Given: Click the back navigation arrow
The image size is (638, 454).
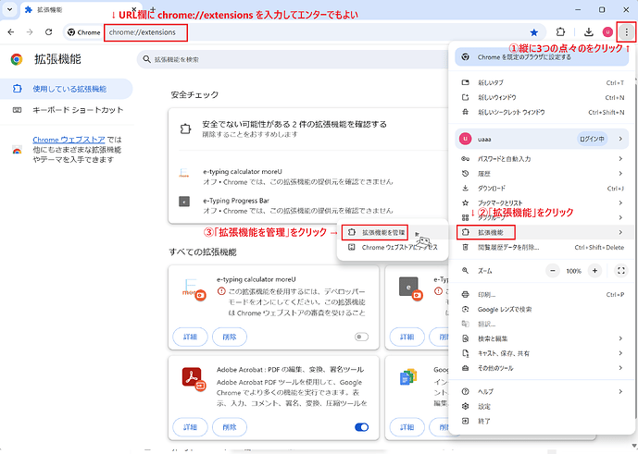Looking at the screenshot, I should click(x=11, y=32).
